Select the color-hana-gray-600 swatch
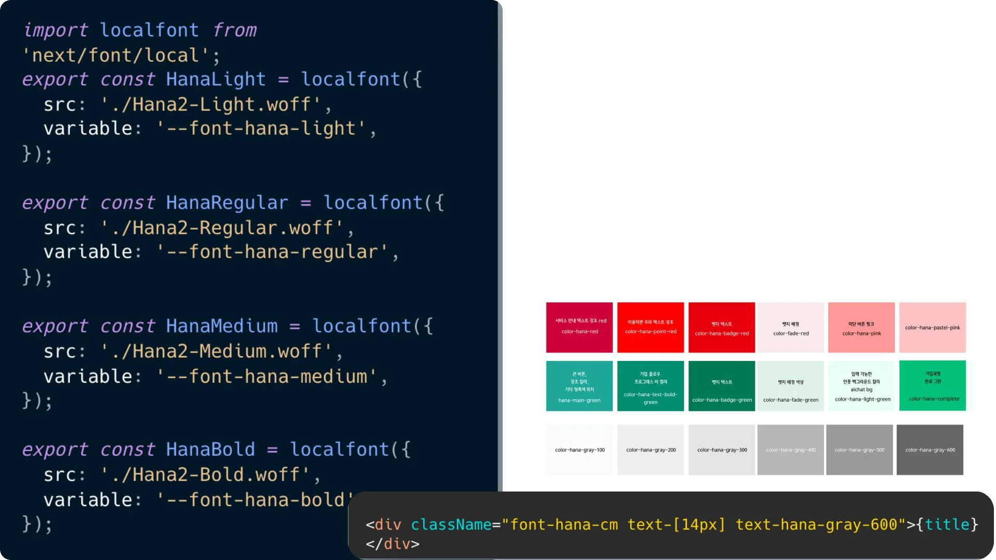996x560 pixels. 930,450
